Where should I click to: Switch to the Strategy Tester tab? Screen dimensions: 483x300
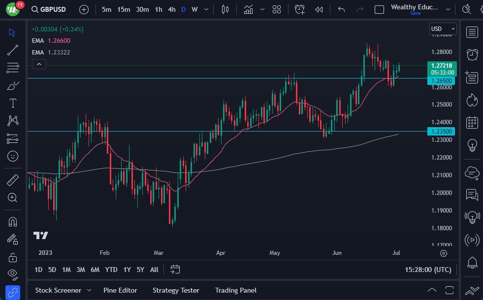tap(176, 290)
